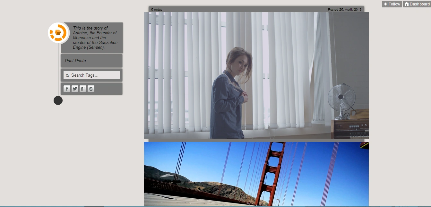
Task: Share the blog on Twitter
Action: (75, 89)
